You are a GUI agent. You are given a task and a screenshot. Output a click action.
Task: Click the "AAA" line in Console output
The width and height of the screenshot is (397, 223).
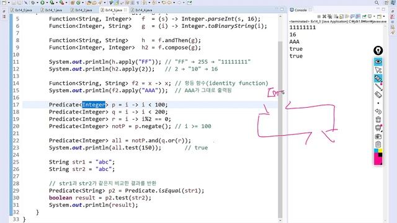(294, 42)
